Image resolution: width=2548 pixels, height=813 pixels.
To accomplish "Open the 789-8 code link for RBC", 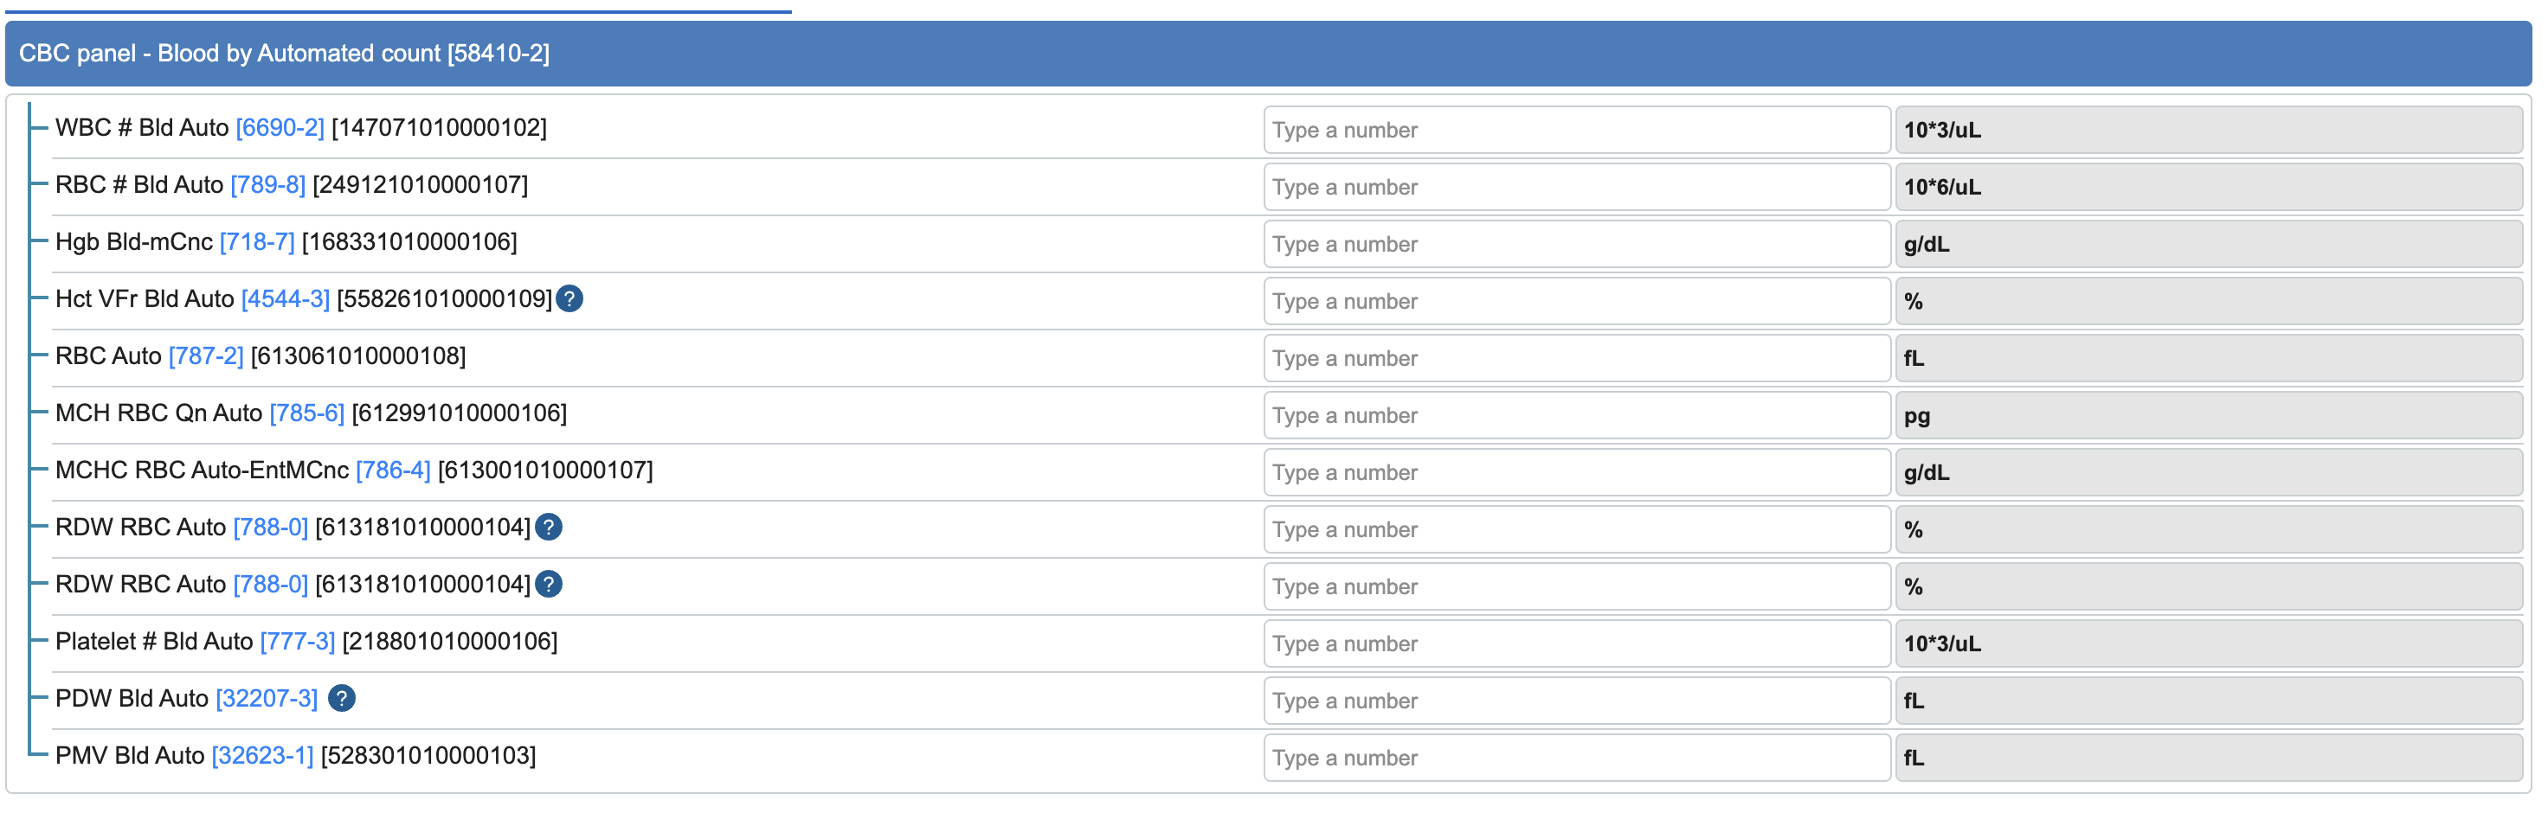I will [x=268, y=185].
